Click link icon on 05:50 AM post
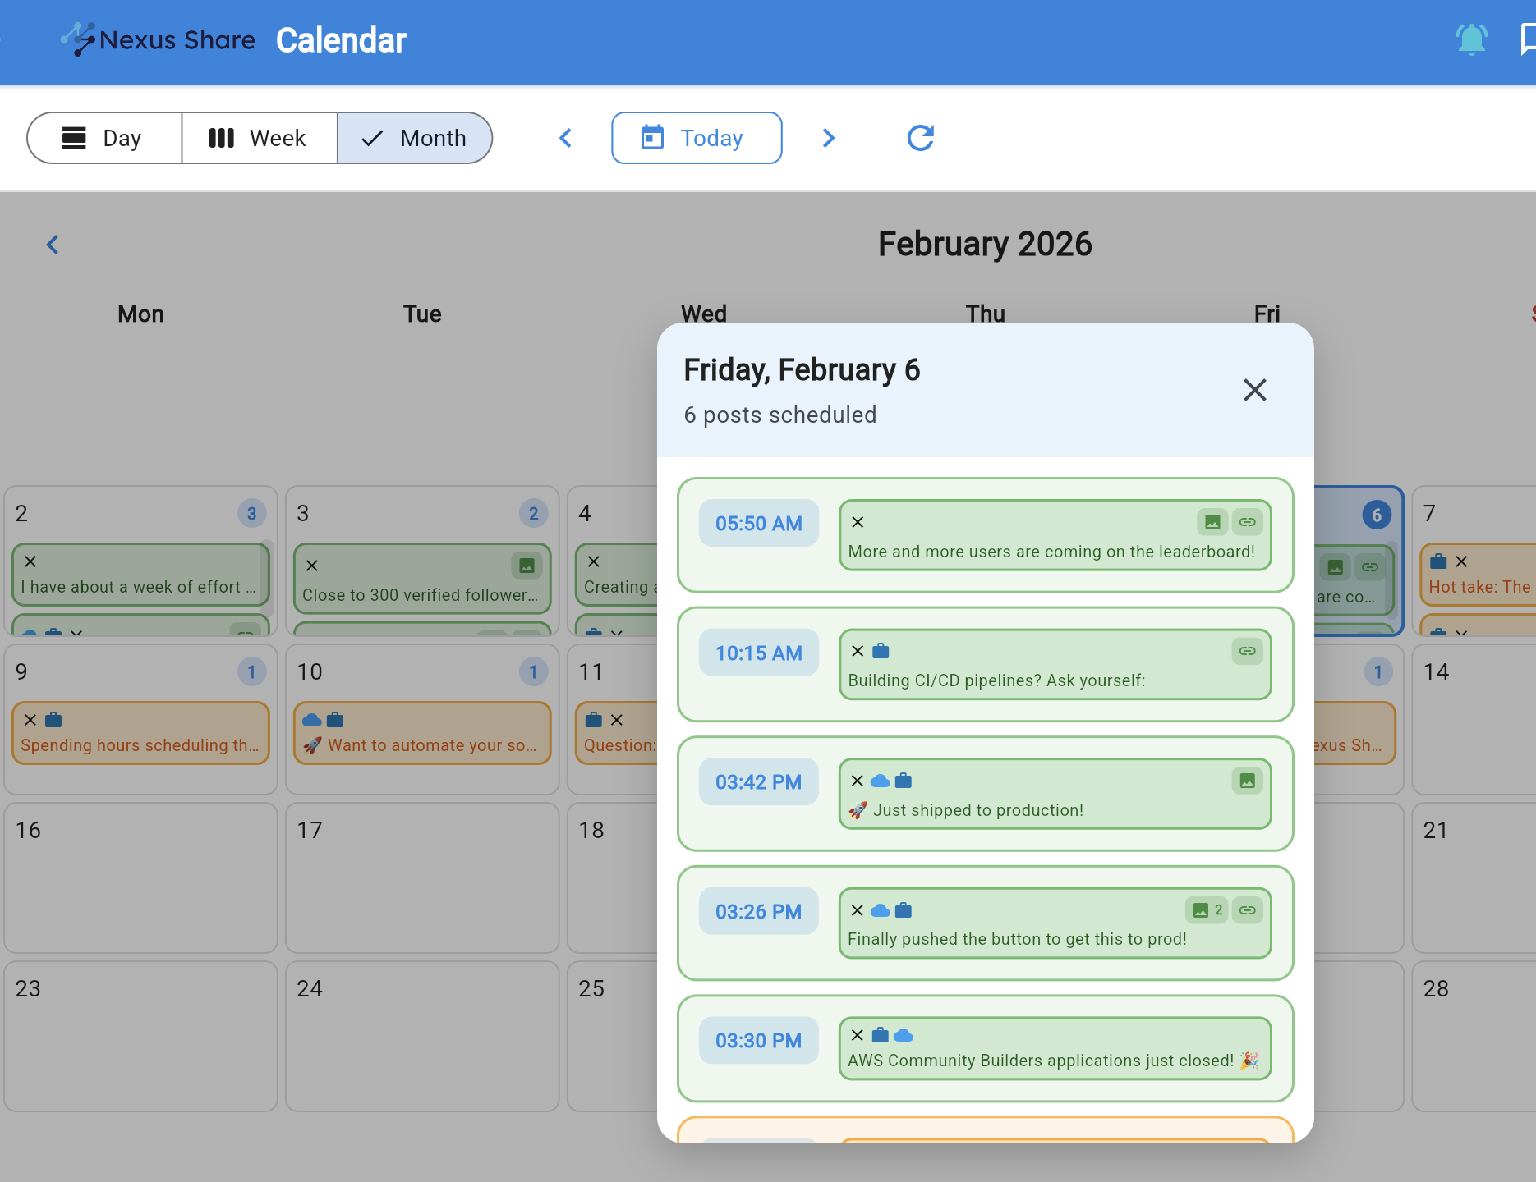 click(x=1247, y=522)
